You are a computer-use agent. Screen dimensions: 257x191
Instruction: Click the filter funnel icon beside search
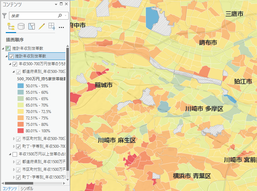click(5, 15)
